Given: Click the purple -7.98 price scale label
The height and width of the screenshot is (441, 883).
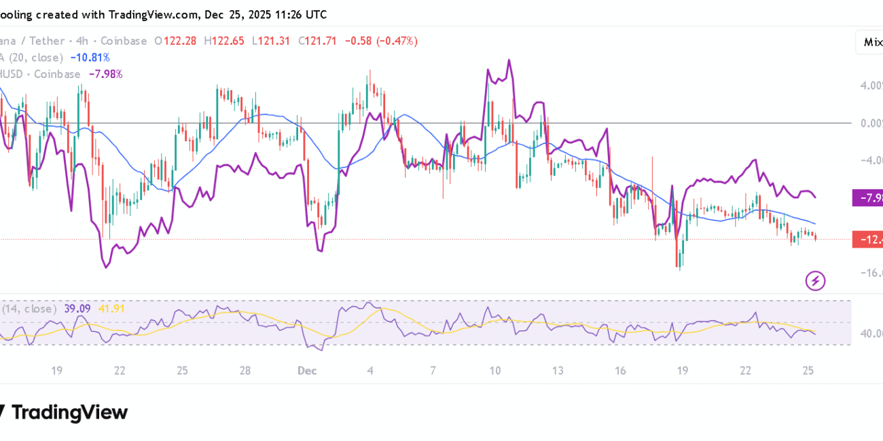Looking at the screenshot, I should pyautogui.click(x=868, y=198).
